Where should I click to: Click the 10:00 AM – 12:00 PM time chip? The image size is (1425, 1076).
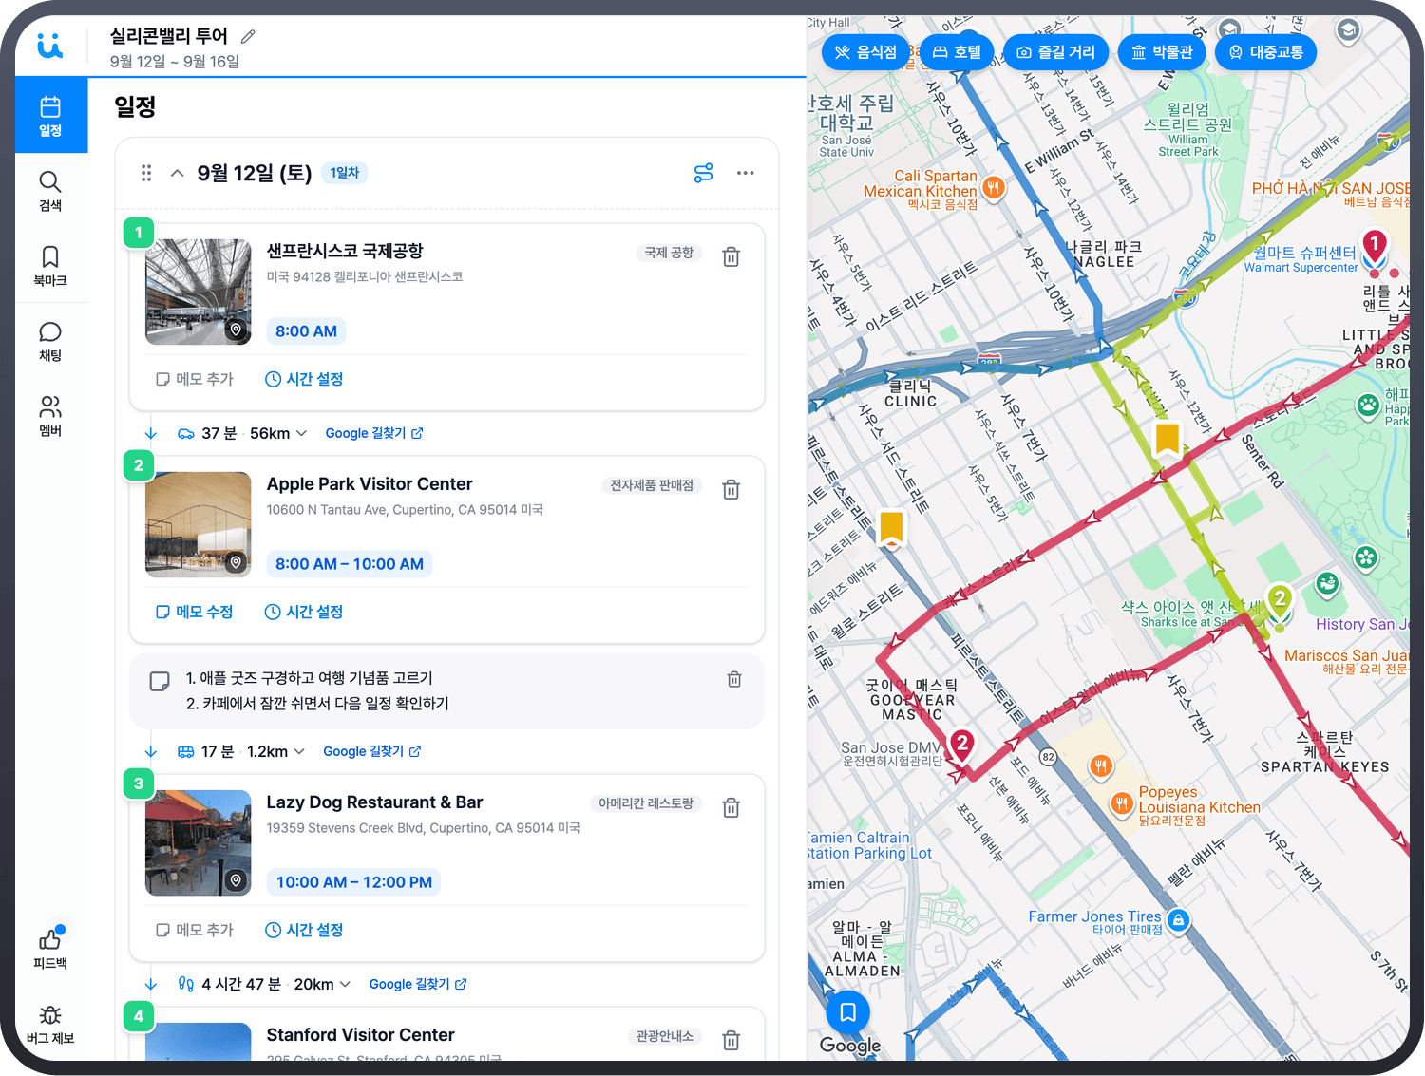[354, 882]
